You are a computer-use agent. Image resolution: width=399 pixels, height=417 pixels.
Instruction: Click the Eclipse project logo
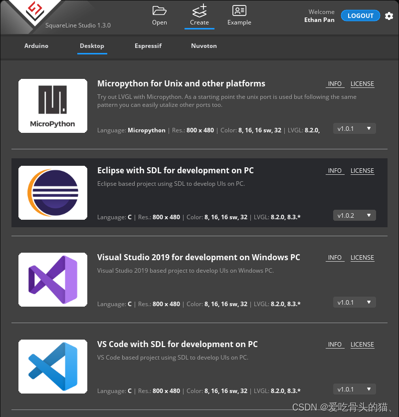point(52,192)
